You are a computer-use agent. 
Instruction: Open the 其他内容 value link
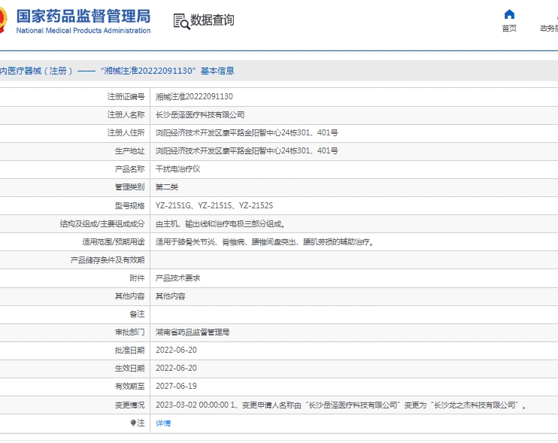pos(171,296)
